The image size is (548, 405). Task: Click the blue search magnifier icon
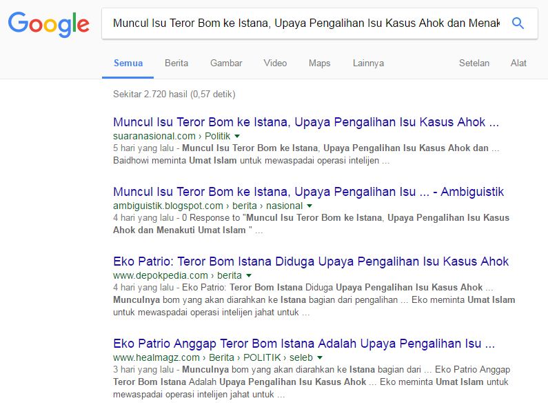pyautogui.click(x=518, y=23)
